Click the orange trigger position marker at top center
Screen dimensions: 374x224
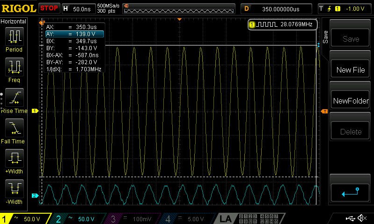click(x=180, y=19)
